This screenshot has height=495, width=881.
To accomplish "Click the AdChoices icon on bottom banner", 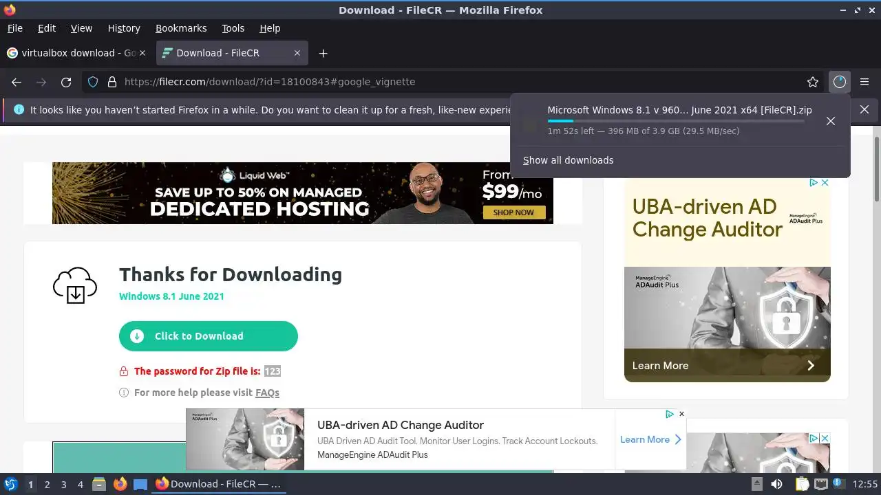I will point(669,414).
